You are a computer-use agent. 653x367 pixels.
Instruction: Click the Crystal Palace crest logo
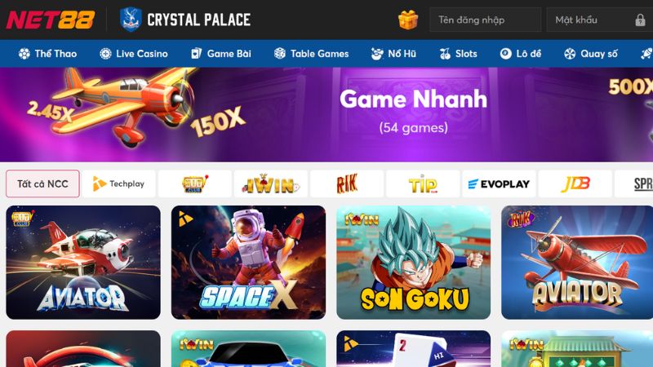pyautogui.click(x=131, y=20)
